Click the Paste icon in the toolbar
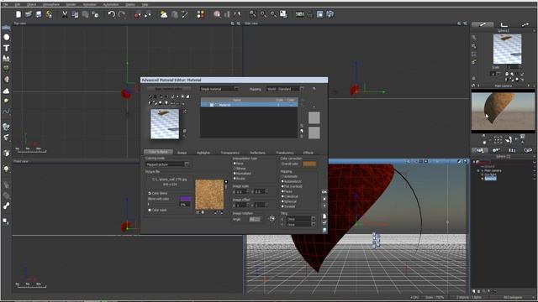 coord(85,14)
